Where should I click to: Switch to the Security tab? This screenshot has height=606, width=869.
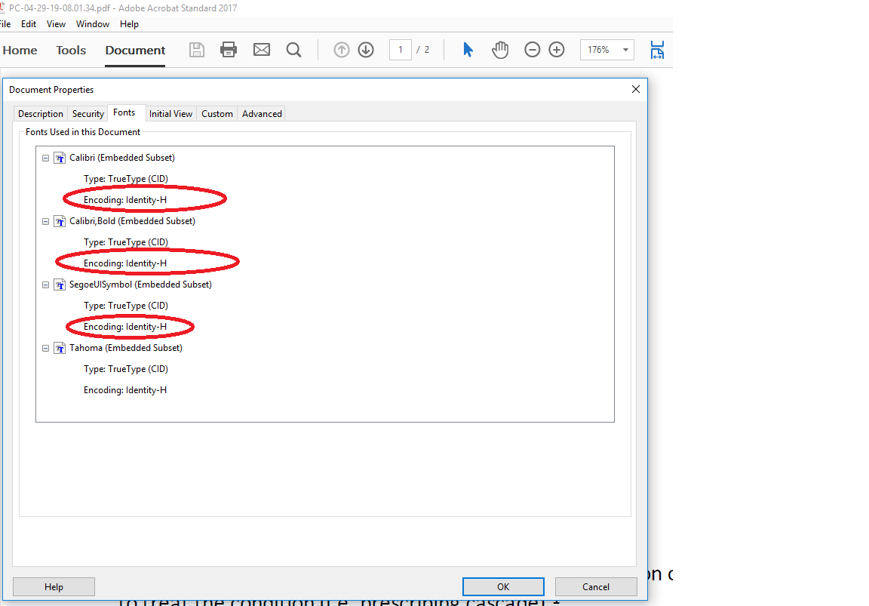[x=88, y=114]
